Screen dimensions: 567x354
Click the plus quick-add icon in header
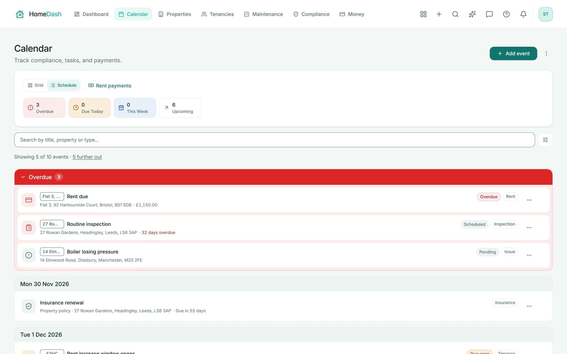[x=439, y=14]
